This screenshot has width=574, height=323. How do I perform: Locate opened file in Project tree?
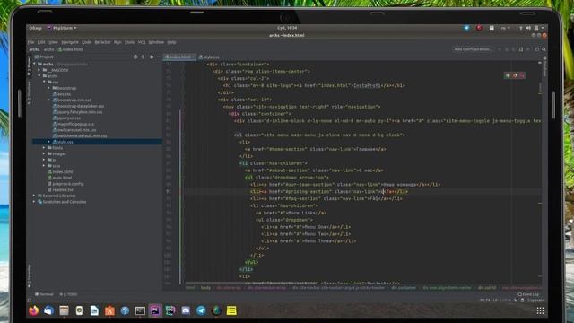point(135,57)
